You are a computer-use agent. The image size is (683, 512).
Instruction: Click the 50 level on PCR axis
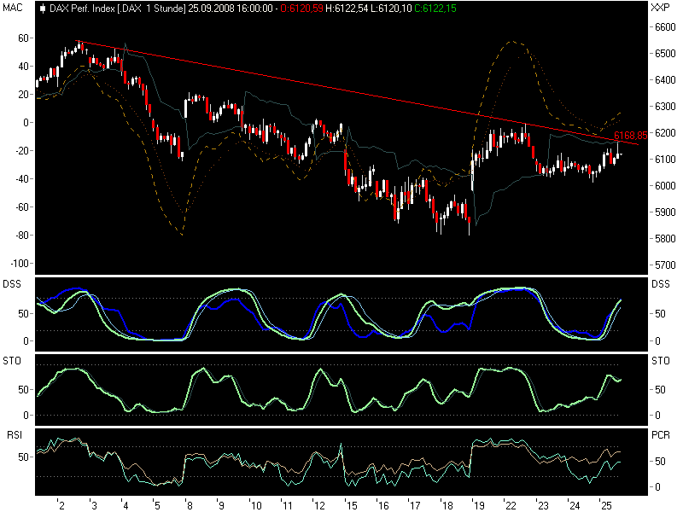point(660,461)
